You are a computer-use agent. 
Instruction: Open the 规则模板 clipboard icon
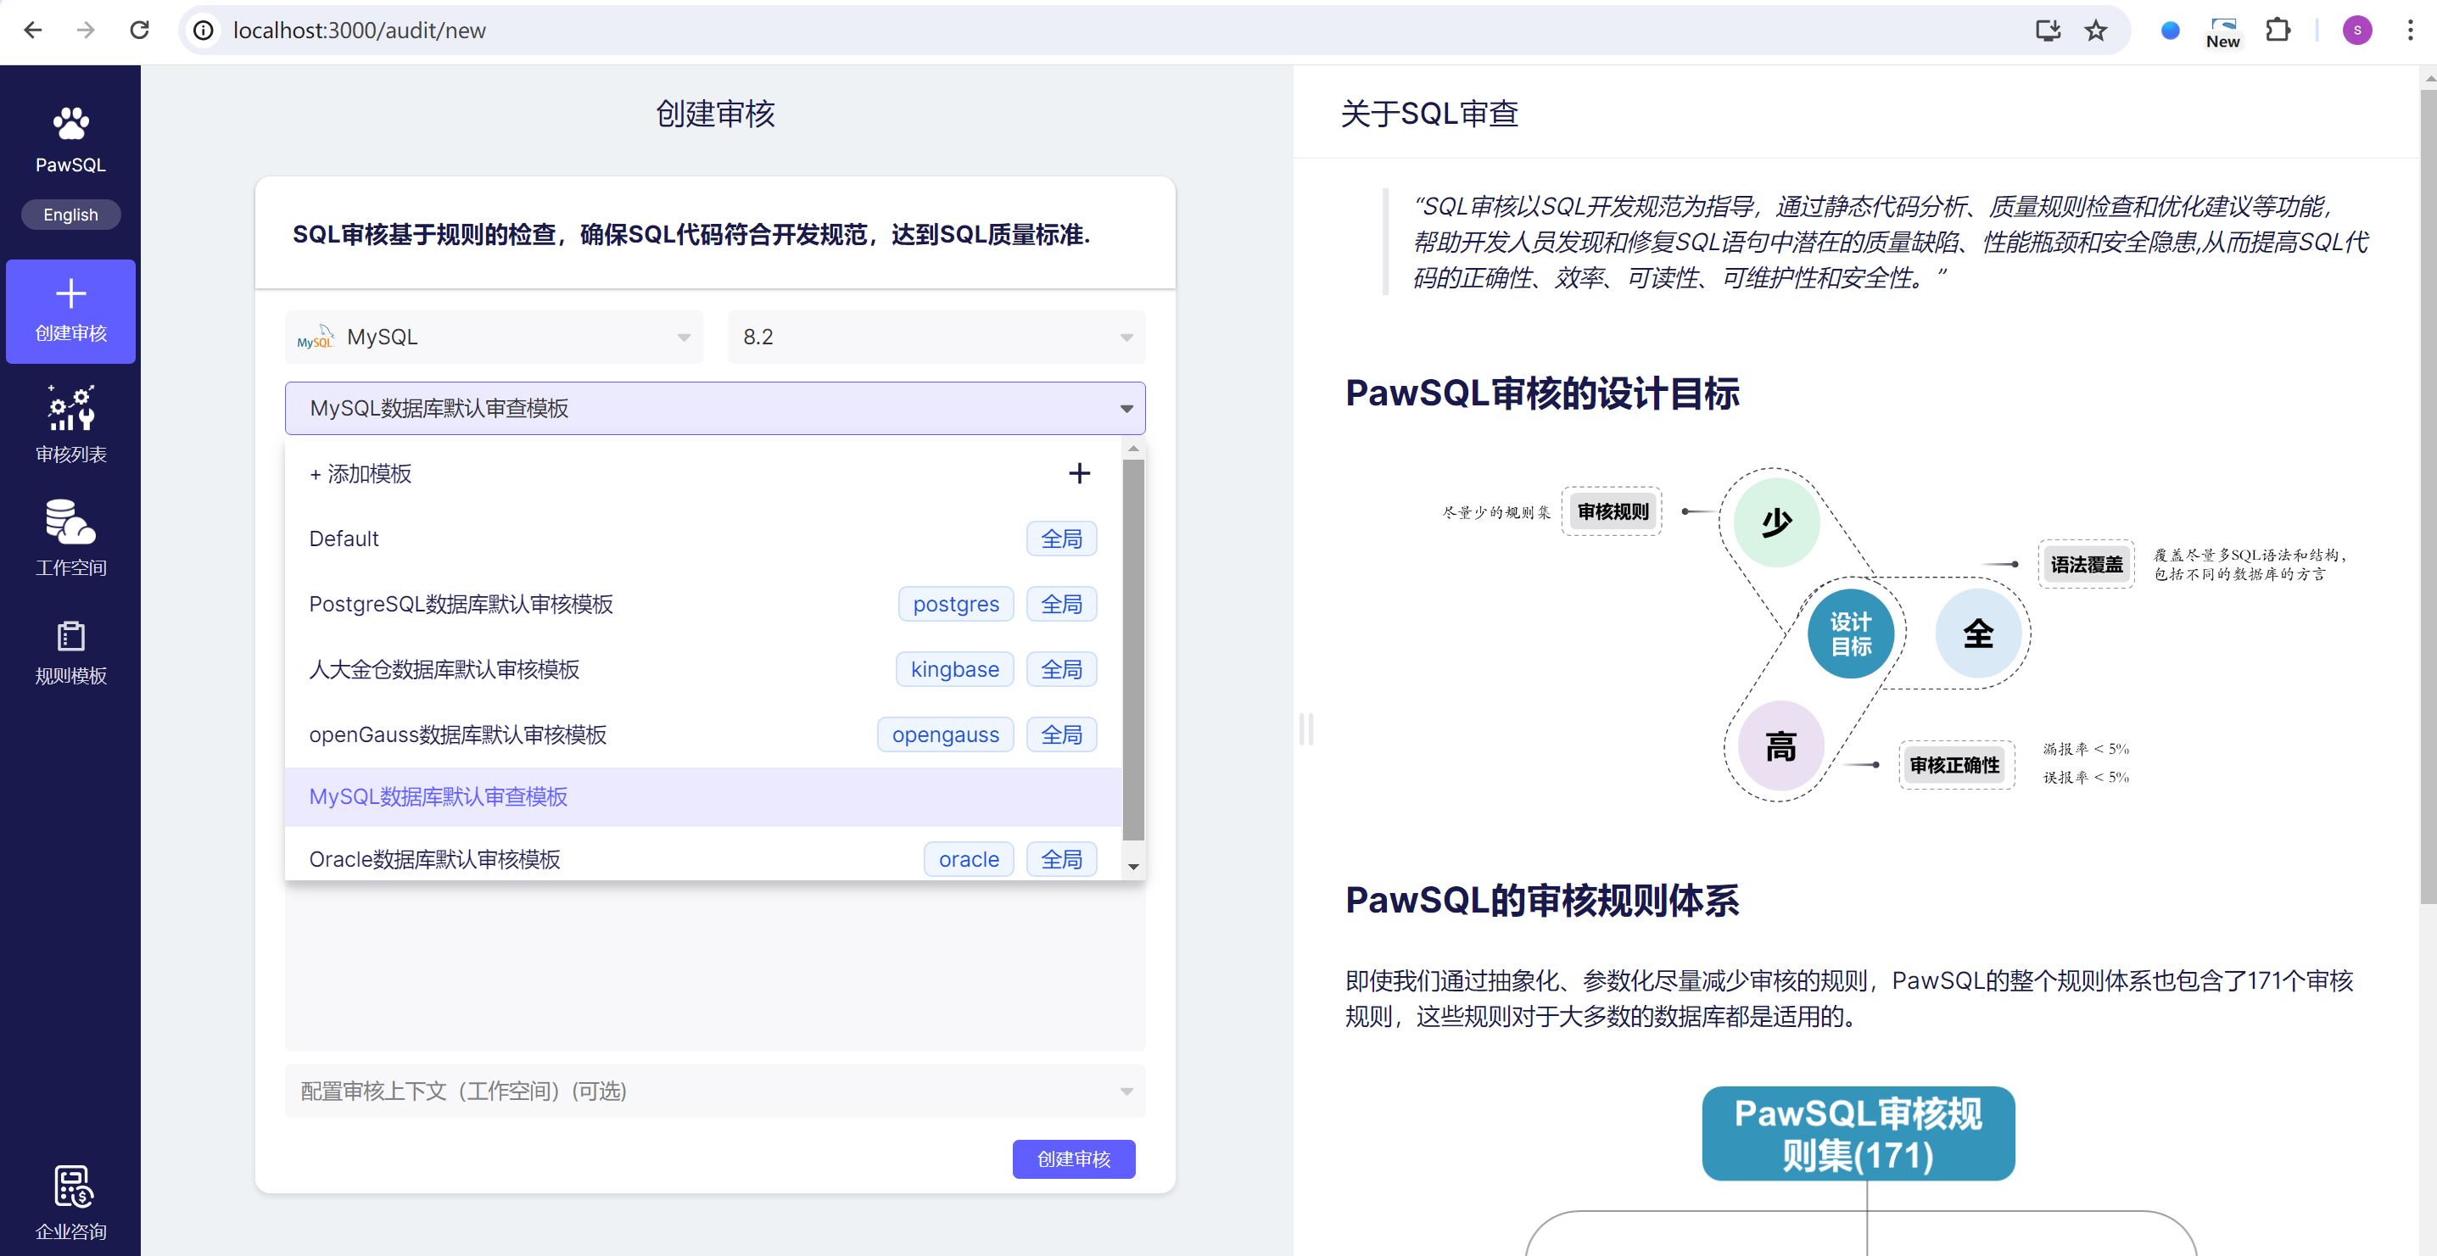coord(70,635)
